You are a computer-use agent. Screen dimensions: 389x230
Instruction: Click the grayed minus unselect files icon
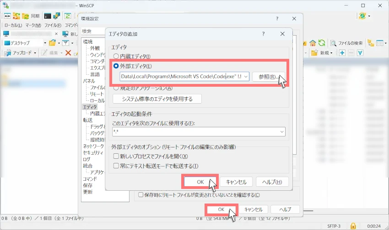[x=351, y=52]
